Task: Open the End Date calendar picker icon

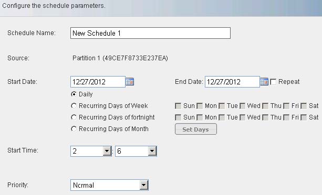Action: pyautogui.click(x=264, y=82)
